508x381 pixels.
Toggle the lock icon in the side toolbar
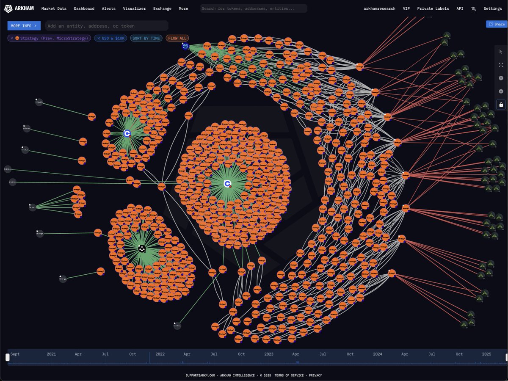pos(501,105)
